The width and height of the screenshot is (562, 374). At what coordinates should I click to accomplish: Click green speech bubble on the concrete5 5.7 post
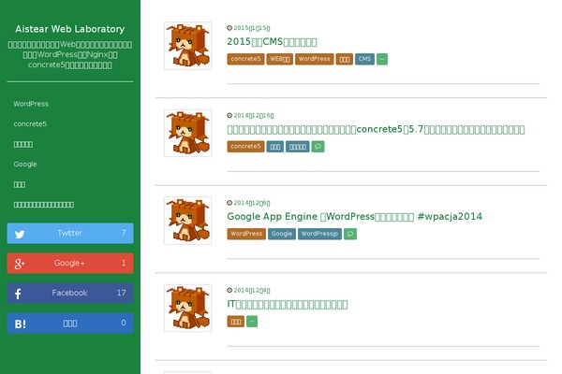[318, 147]
